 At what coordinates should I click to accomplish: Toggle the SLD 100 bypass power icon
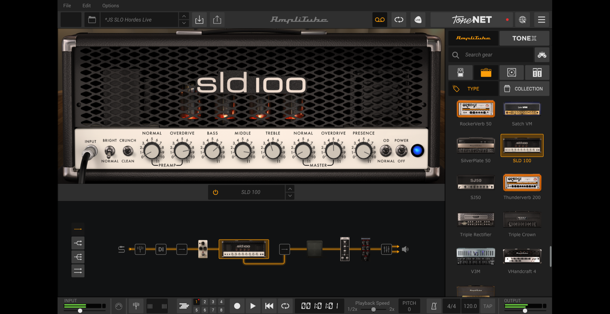click(215, 192)
